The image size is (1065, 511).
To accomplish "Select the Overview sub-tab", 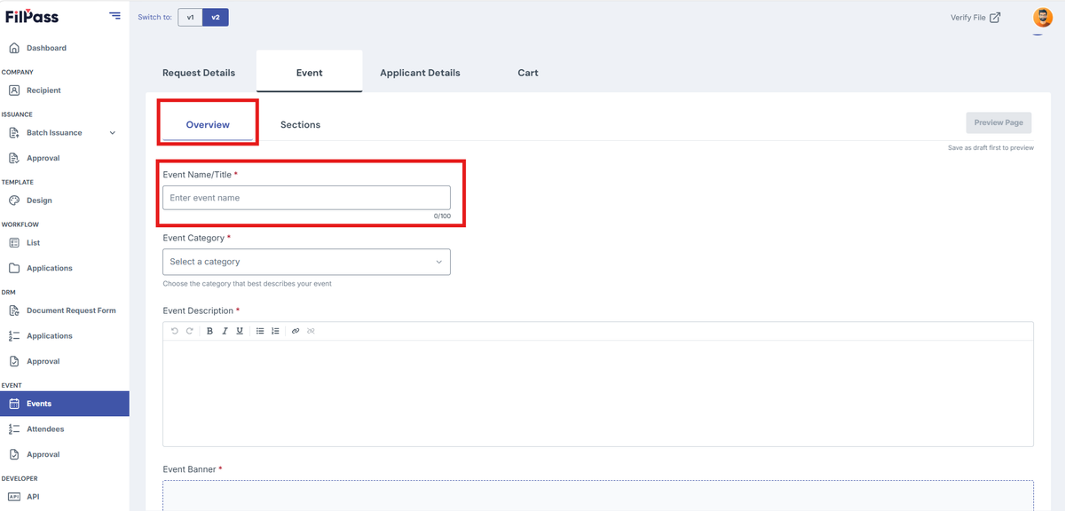I will point(208,124).
